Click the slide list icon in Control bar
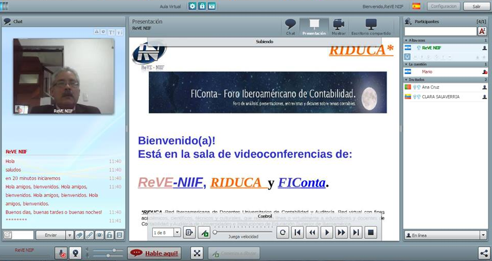 point(189,233)
